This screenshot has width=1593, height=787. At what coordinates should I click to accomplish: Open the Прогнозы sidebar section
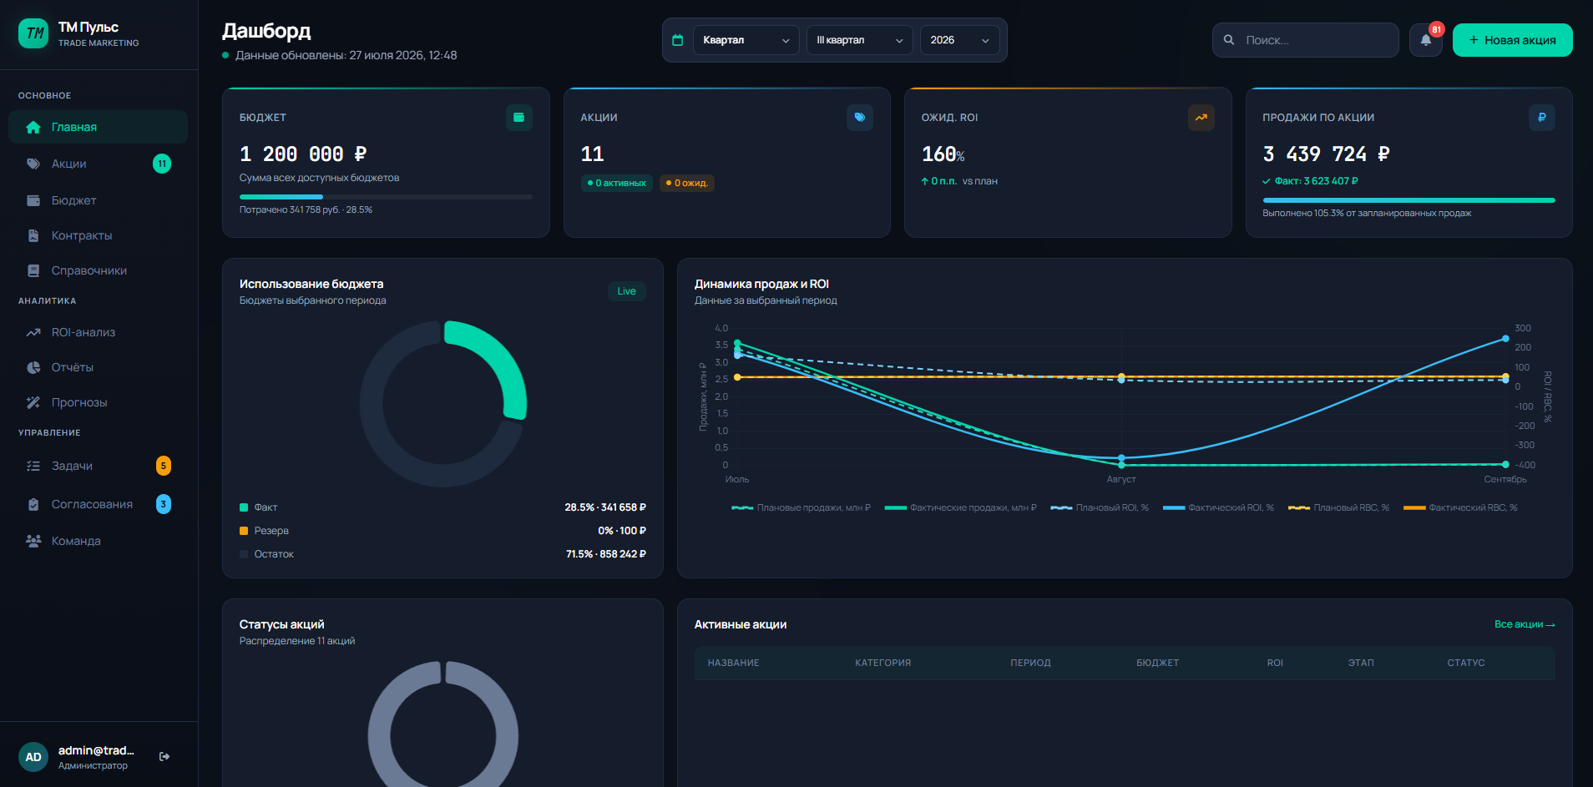pos(99,402)
